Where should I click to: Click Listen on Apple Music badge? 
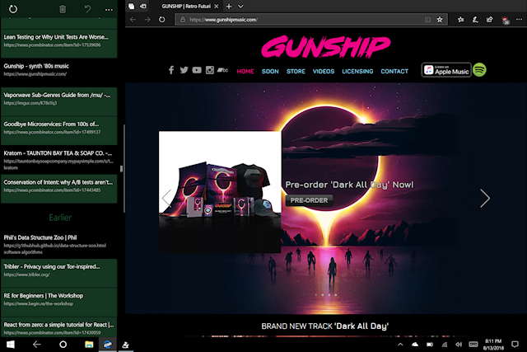[x=446, y=70]
